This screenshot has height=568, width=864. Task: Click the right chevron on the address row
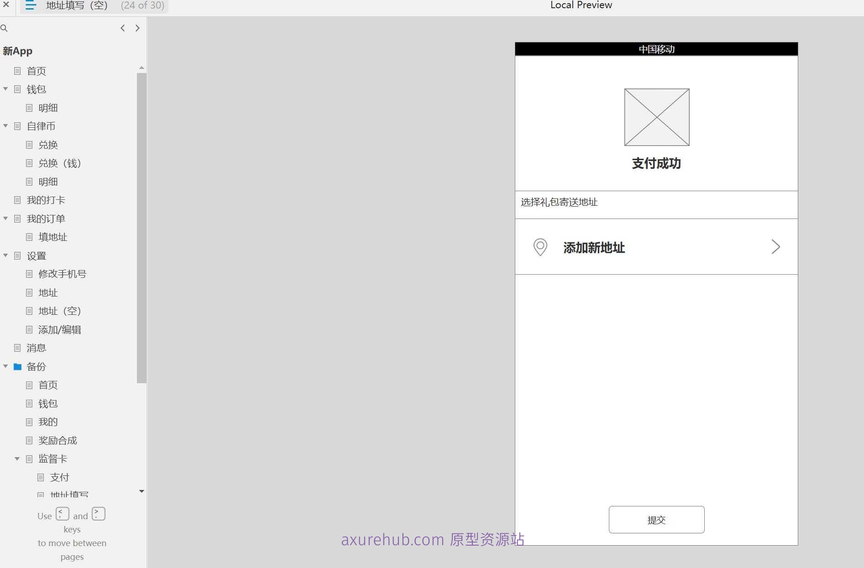click(775, 247)
